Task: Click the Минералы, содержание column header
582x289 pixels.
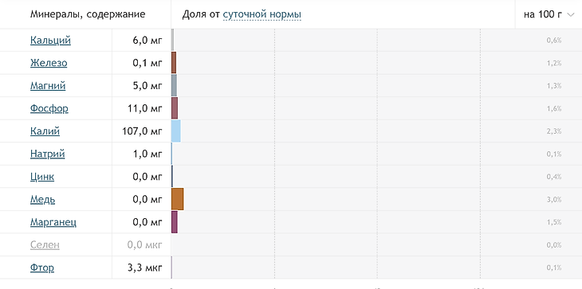Action: 88,14
